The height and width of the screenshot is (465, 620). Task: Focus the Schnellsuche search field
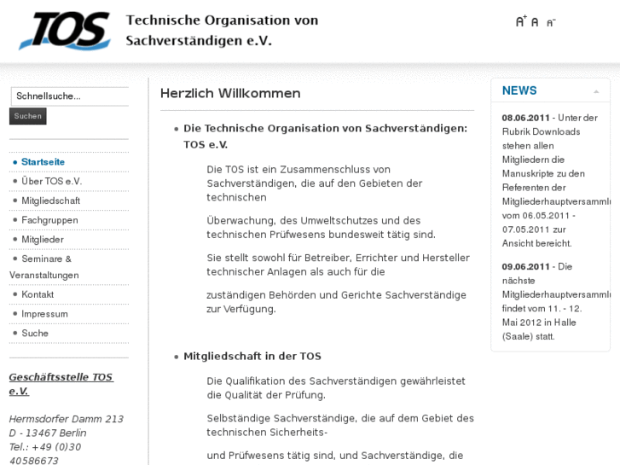click(x=70, y=96)
